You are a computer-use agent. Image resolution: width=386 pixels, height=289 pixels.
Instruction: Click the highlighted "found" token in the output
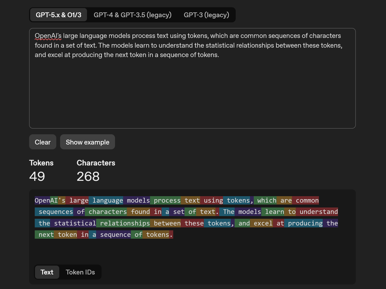(x=138, y=212)
